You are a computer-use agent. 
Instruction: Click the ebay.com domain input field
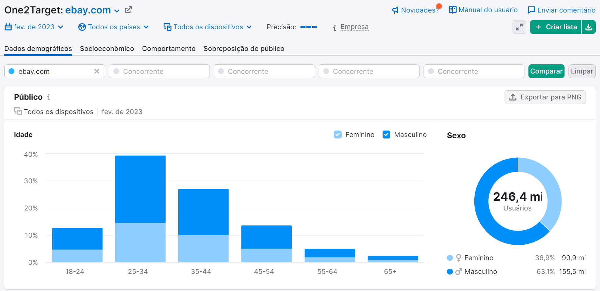coord(55,71)
